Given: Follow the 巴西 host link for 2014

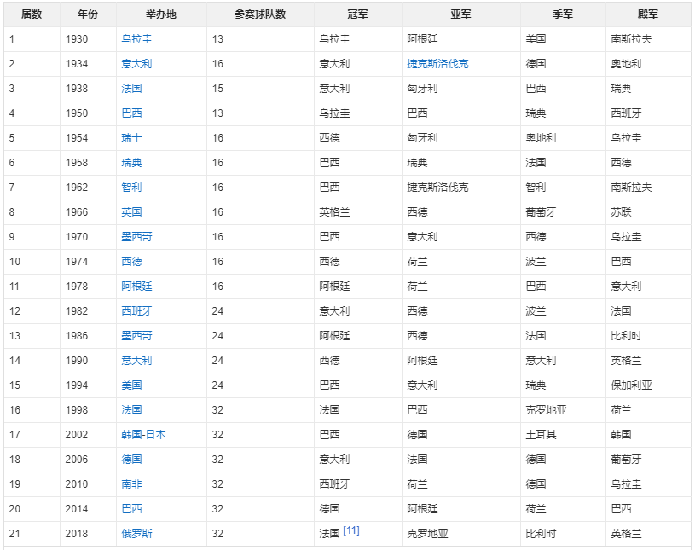Looking at the screenshot, I should point(131,509).
